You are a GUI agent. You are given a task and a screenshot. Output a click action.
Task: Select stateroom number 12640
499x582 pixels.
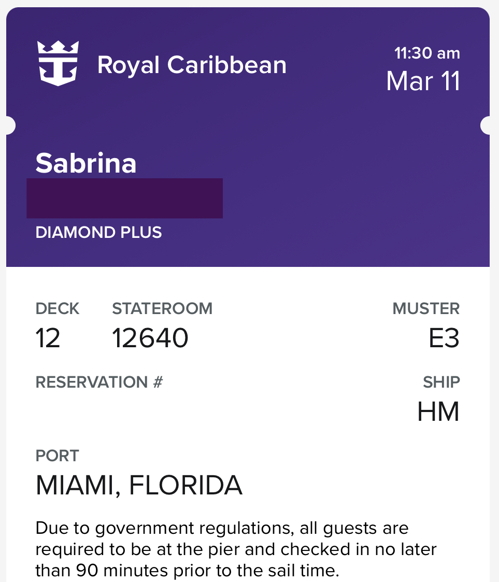(150, 338)
